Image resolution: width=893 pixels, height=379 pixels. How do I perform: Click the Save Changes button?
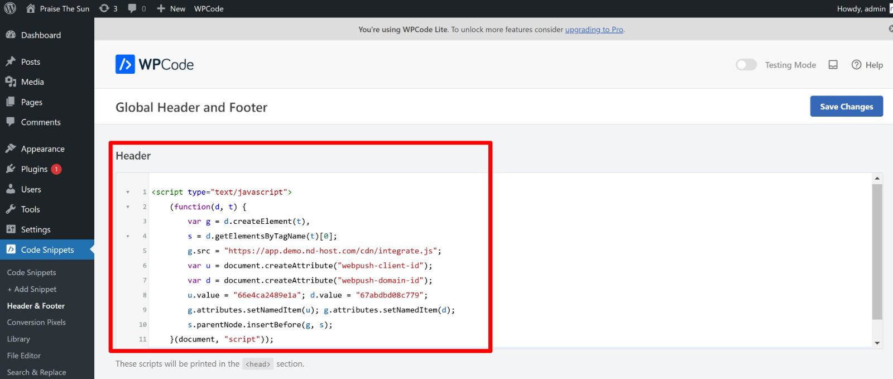tap(846, 107)
